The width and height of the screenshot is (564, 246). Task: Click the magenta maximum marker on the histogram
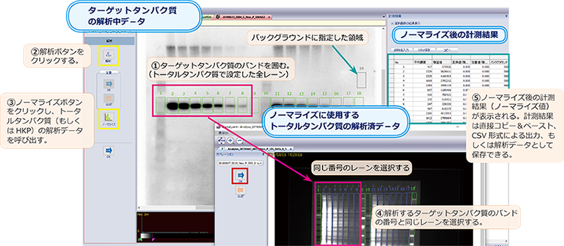153,239
